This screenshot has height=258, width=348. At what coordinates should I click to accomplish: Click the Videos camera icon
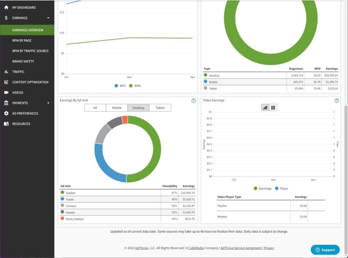coord(6,92)
